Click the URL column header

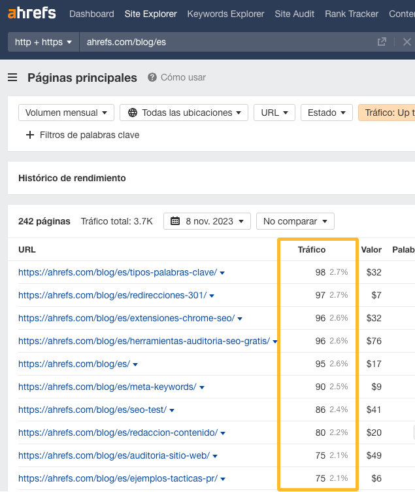(x=27, y=249)
